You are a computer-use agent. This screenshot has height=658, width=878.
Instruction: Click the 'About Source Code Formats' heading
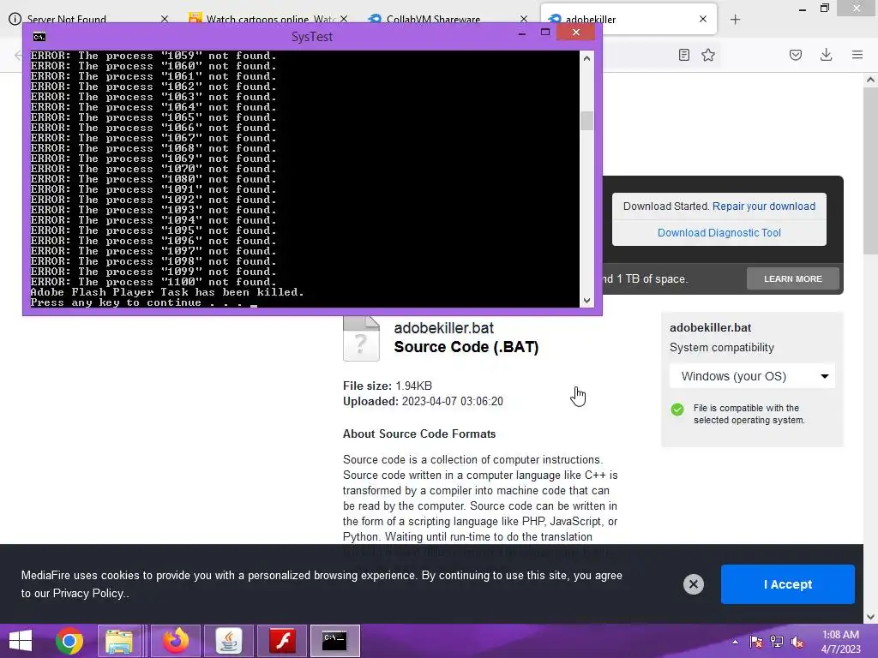(x=418, y=434)
